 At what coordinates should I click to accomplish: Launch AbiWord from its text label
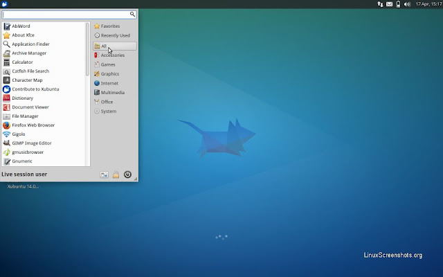coord(21,26)
